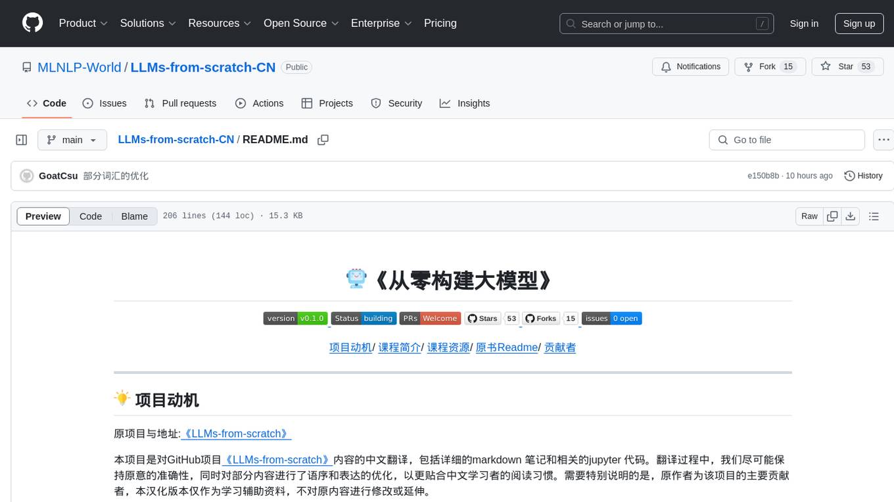This screenshot has width=894, height=502.
Task: Copy raw file contents
Action: click(x=832, y=216)
